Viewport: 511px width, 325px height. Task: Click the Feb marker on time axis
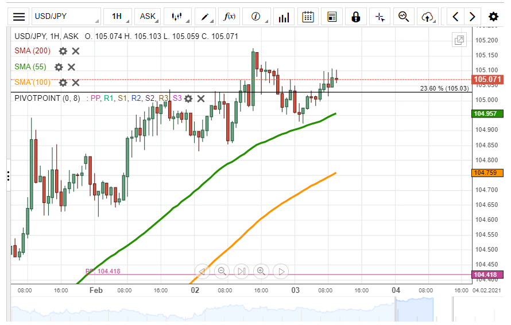(x=96, y=290)
